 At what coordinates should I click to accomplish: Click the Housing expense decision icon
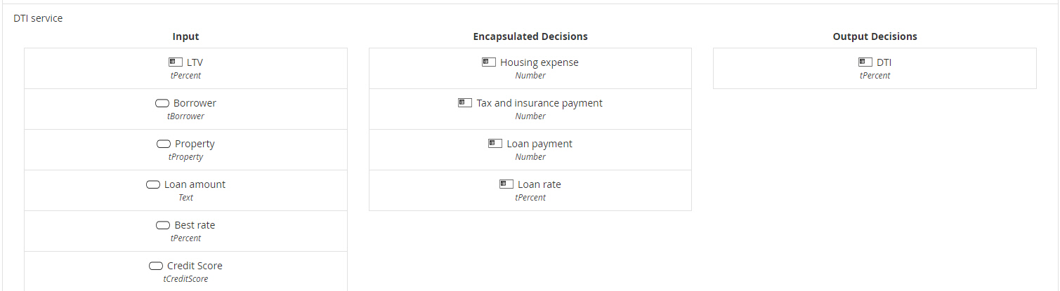(x=489, y=62)
